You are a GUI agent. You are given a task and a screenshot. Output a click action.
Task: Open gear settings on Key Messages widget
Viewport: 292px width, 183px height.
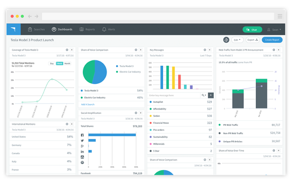pyautogui.click(x=205, y=50)
